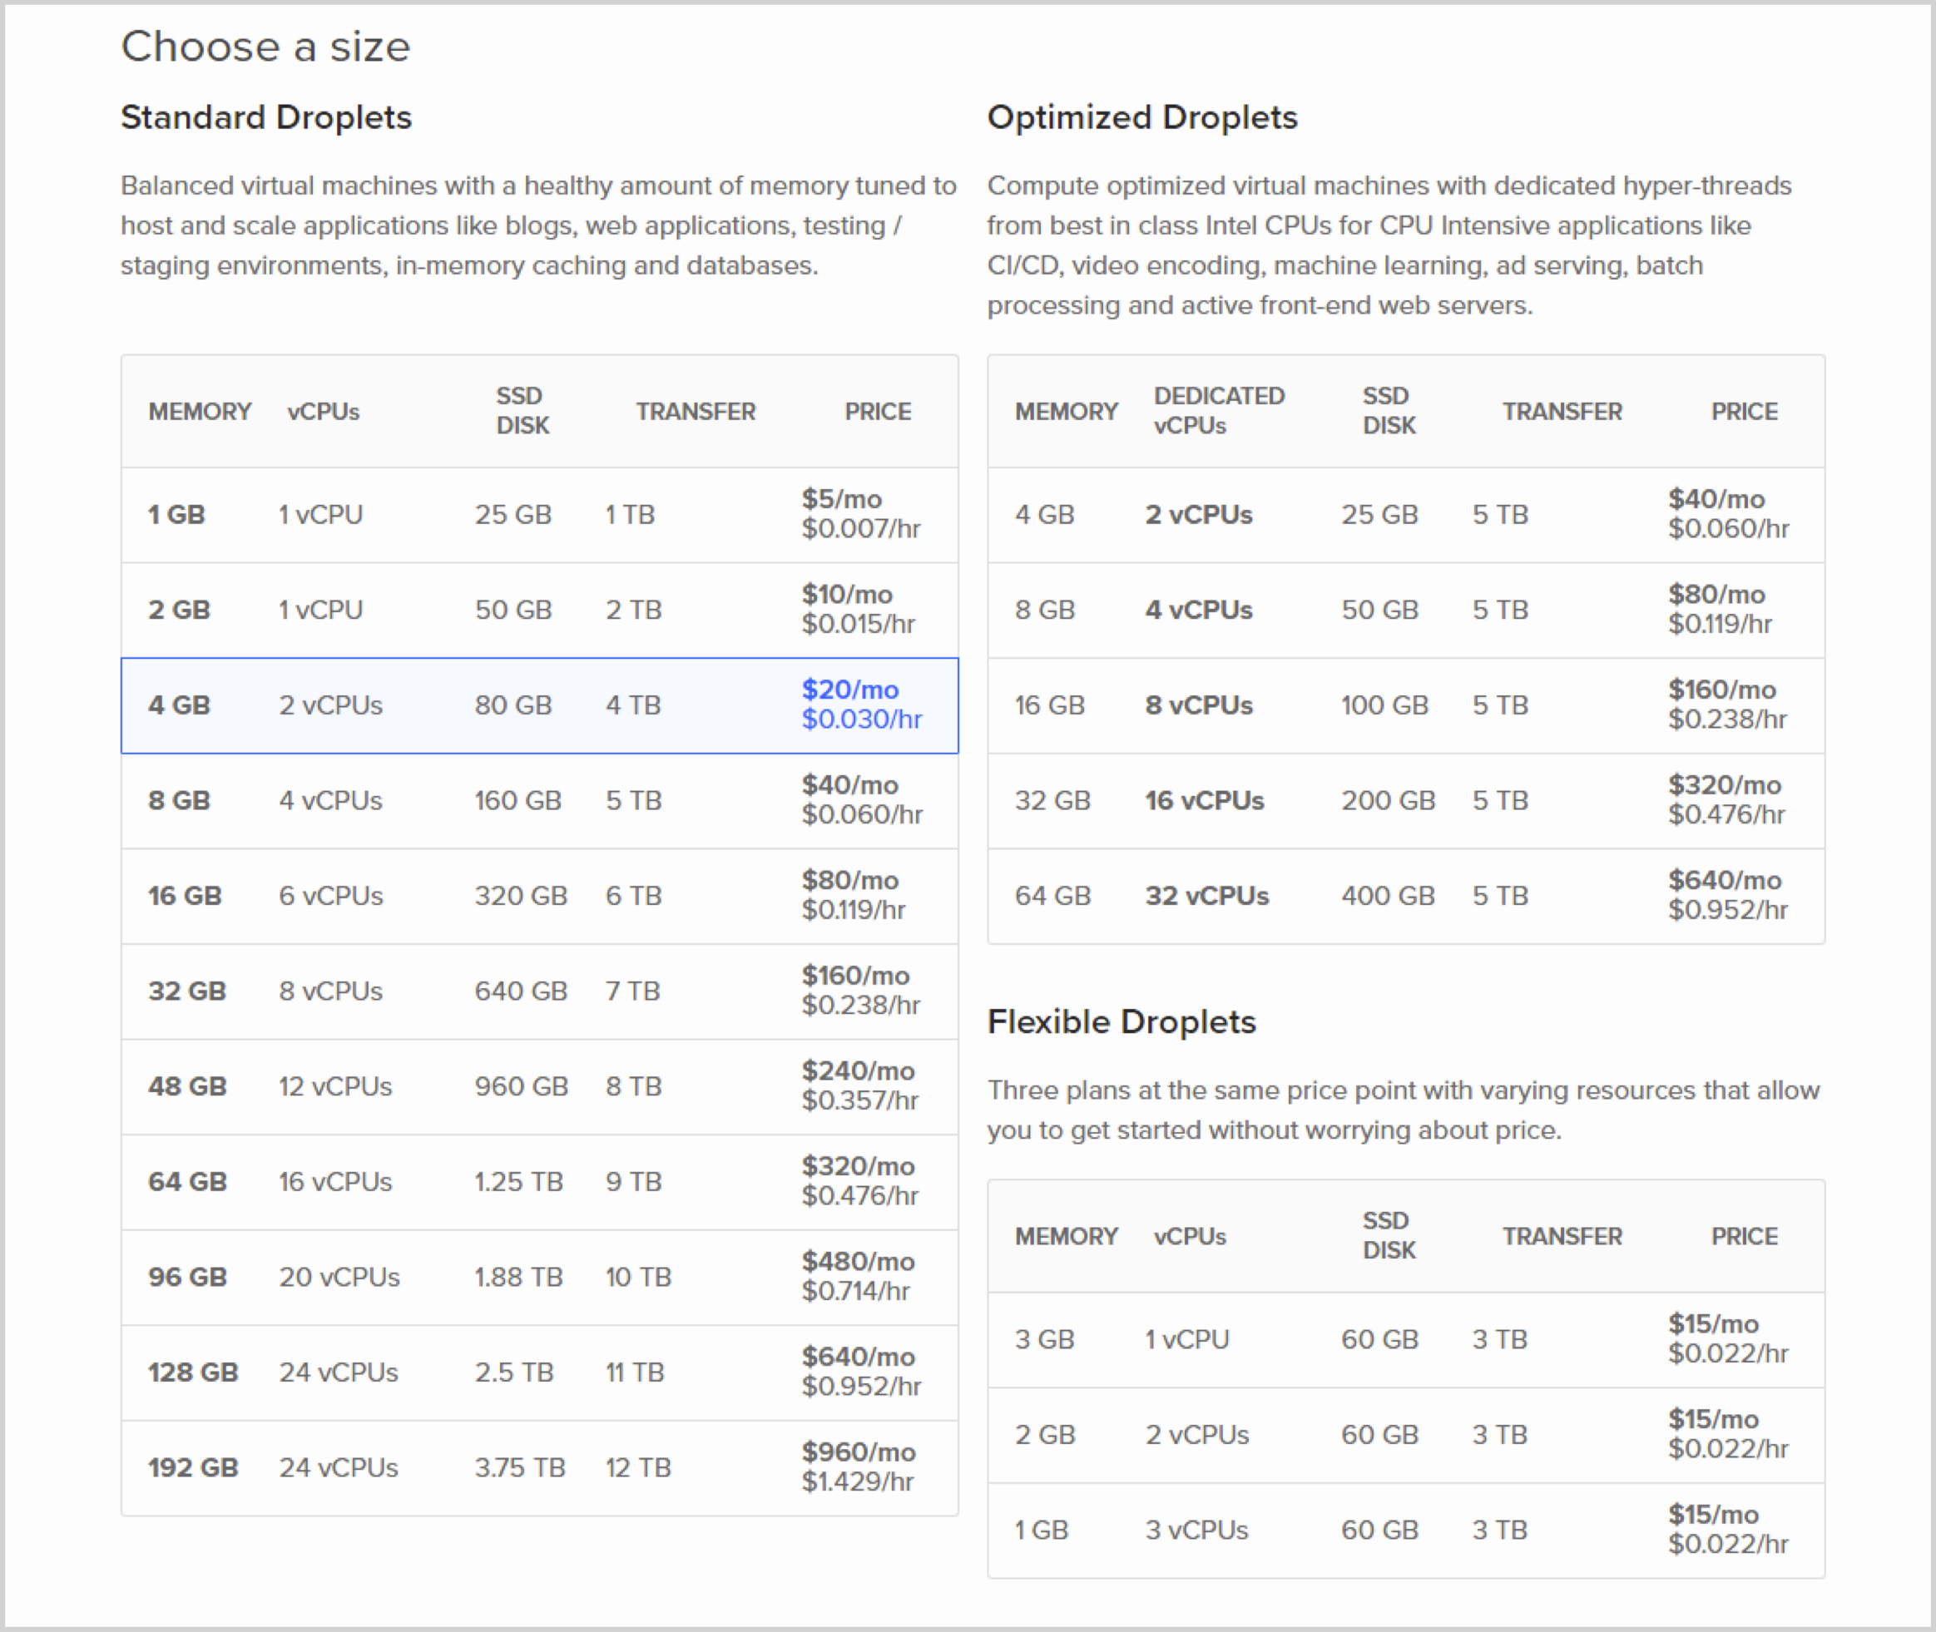The image size is (1936, 1632).
Task: Choose the 192 GB $960/mo Standard plan
Action: coord(539,1467)
